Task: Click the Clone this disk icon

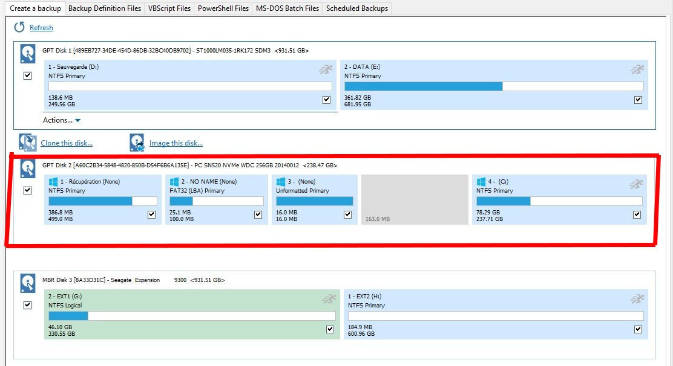Action: [x=28, y=143]
